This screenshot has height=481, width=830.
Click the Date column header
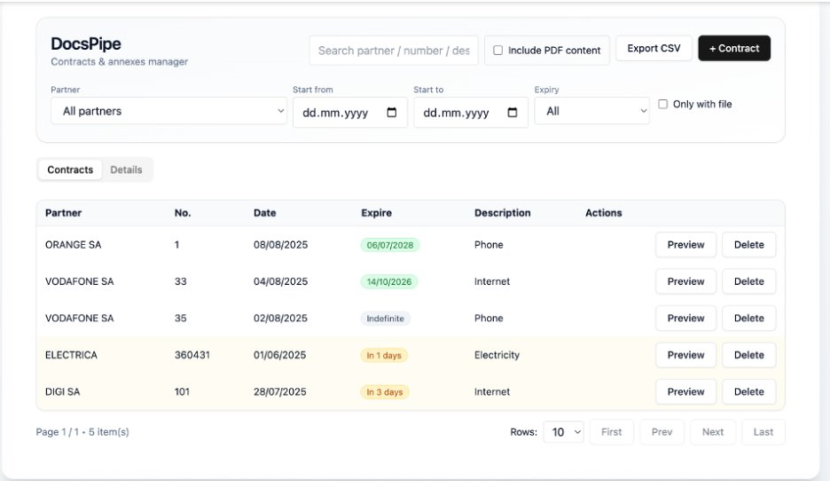(x=264, y=213)
